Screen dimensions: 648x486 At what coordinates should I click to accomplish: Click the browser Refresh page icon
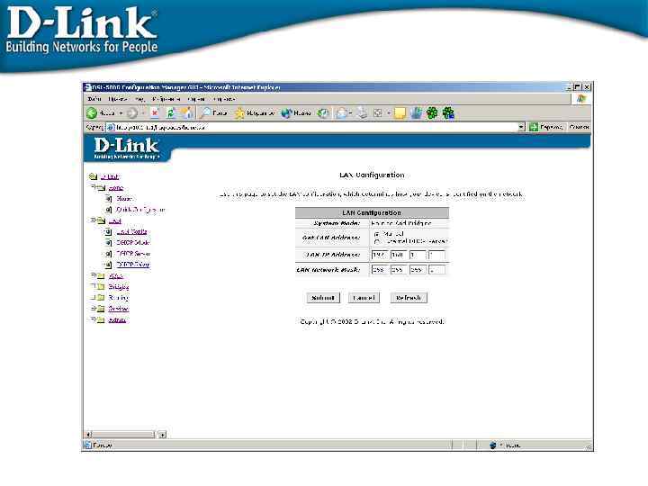coord(170,112)
